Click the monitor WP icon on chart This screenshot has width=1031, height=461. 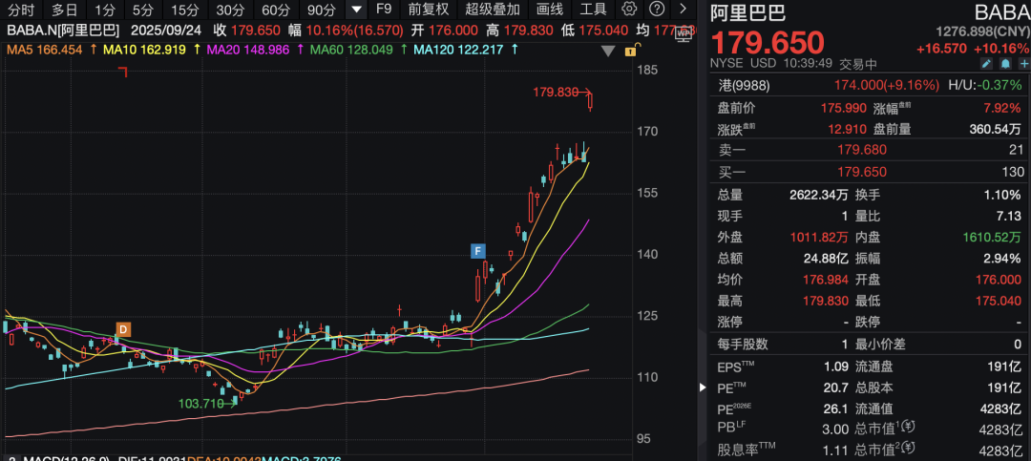pos(684,34)
